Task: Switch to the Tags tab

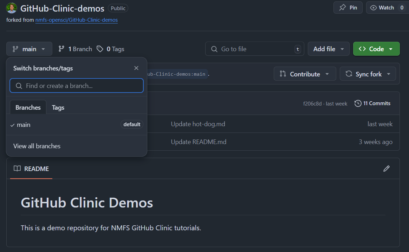Action: pos(58,107)
